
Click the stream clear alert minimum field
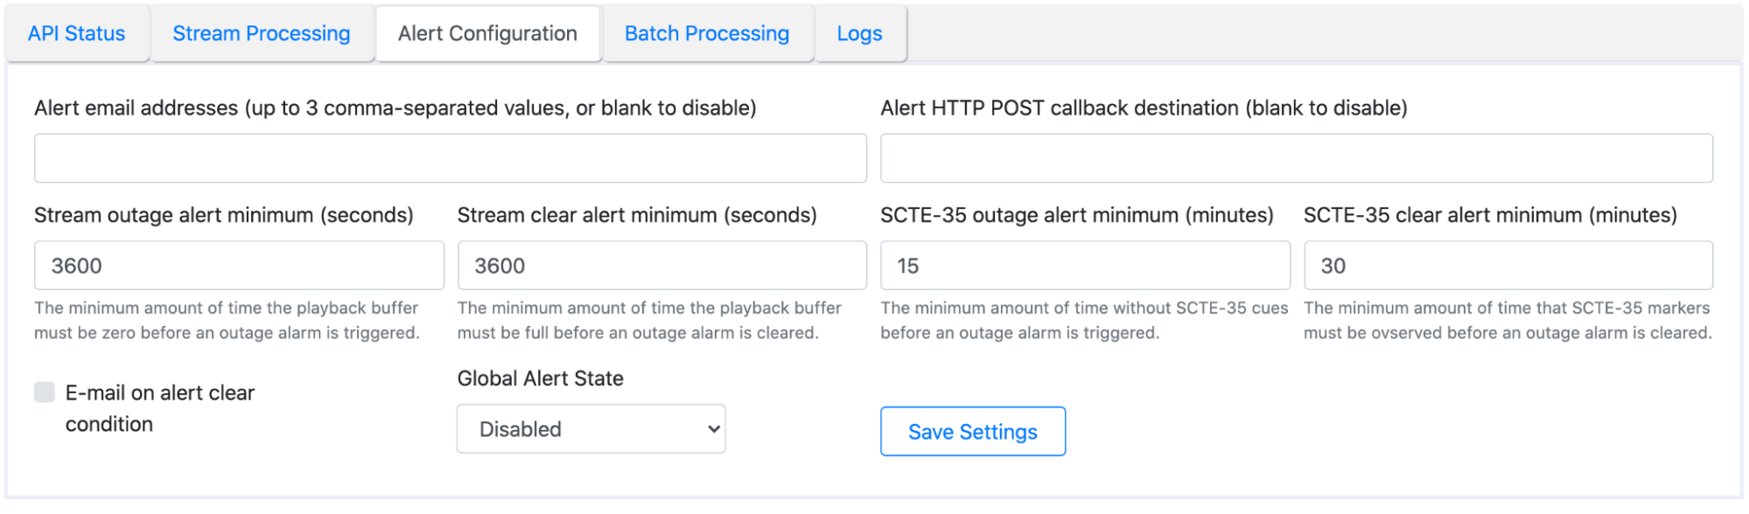click(661, 266)
